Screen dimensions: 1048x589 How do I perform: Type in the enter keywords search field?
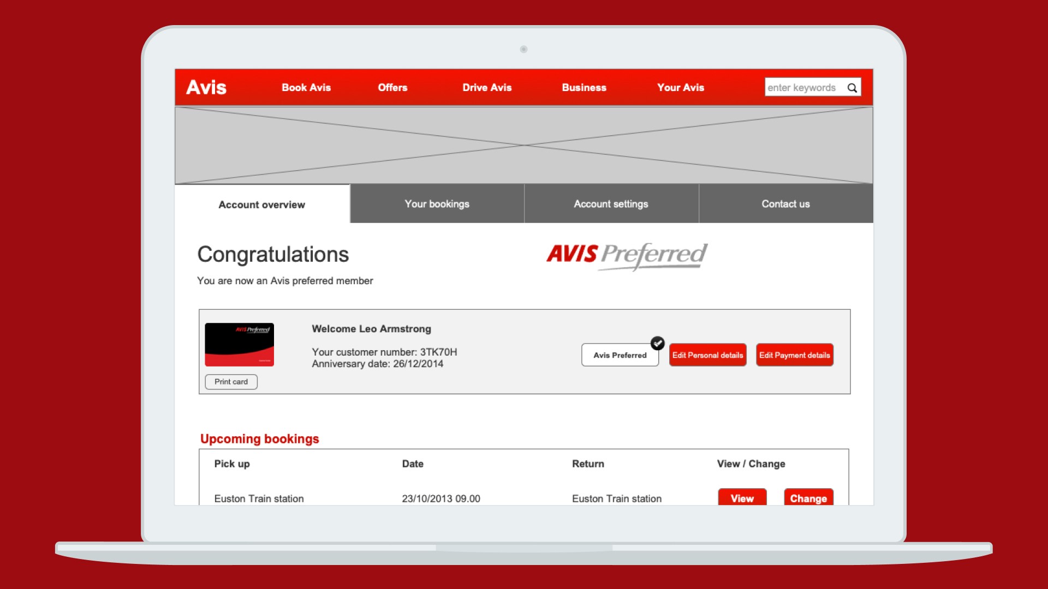click(x=801, y=88)
